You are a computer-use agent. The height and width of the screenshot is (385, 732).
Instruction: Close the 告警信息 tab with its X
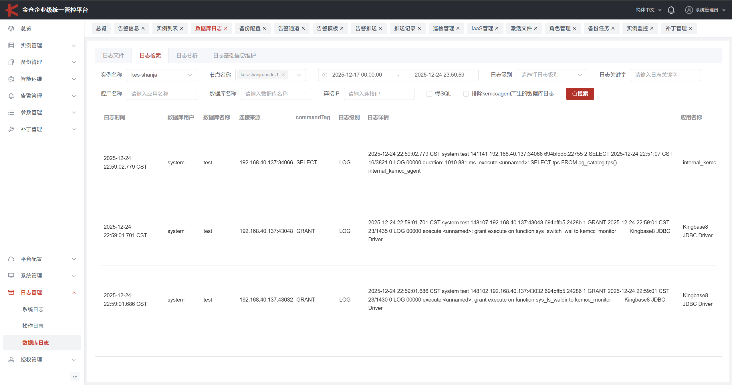[143, 28]
